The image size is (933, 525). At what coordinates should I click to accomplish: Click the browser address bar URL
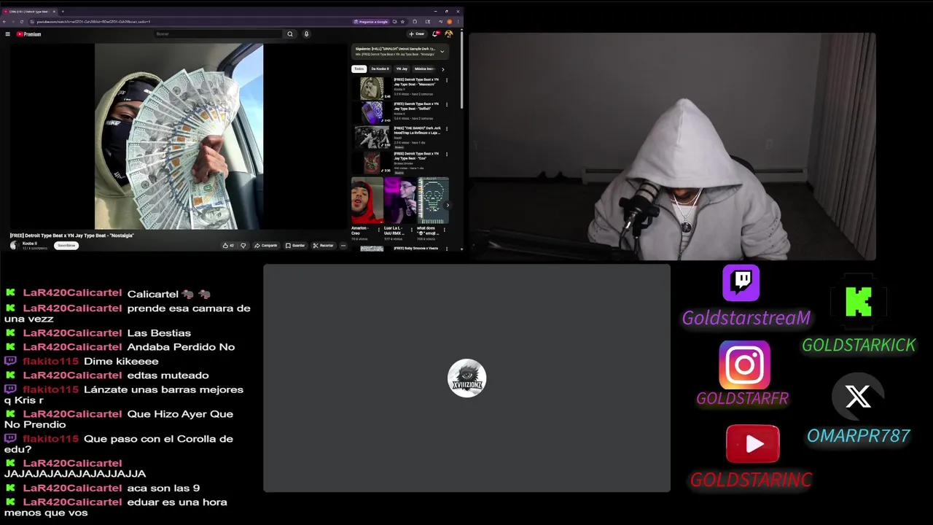click(x=93, y=22)
